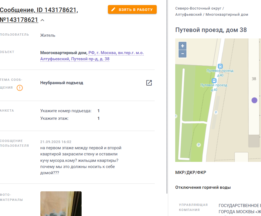Click the 'Северо-Восточный округ' breadcrumb

tap(198, 8)
